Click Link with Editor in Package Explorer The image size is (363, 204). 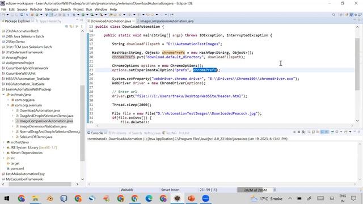click(x=71, y=27)
